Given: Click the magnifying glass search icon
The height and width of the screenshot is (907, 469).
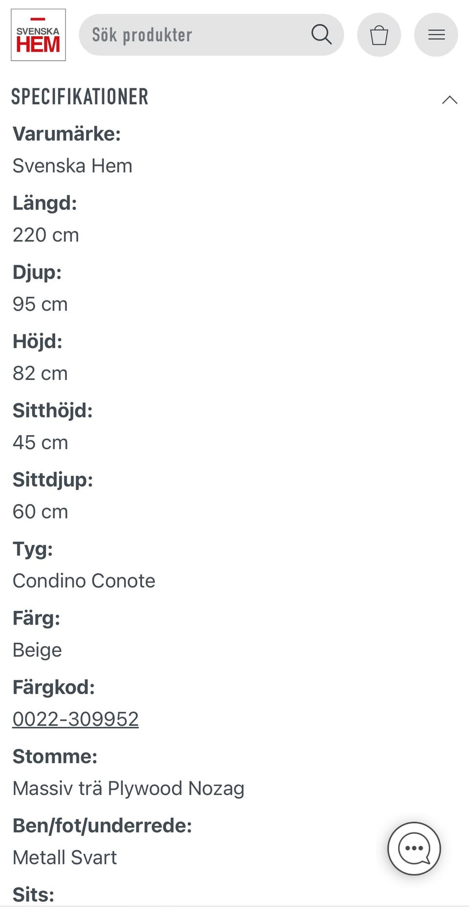Looking at the screenshot, I should (321, 35).
